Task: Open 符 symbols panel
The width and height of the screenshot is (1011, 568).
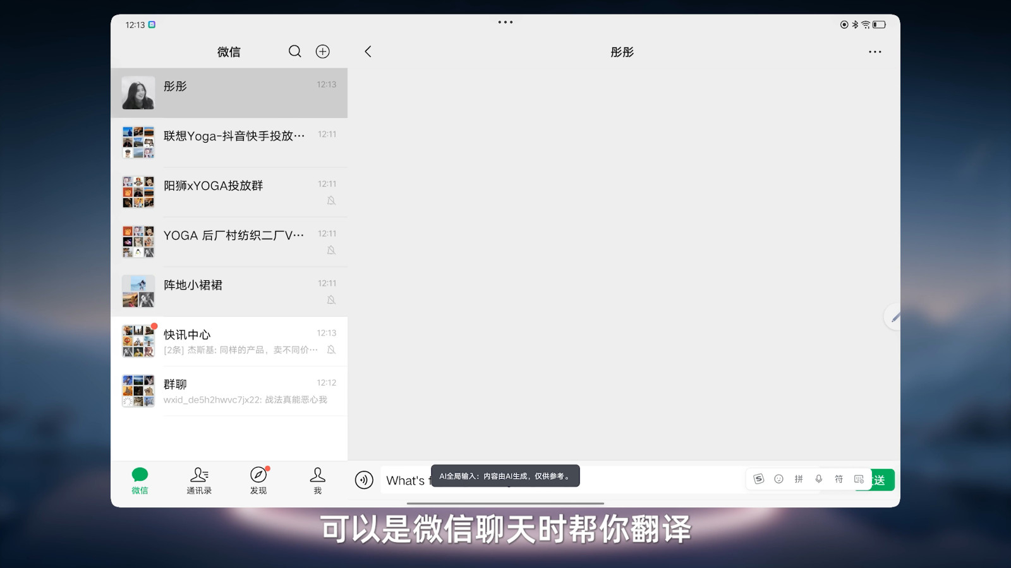Action: (838, 479)
